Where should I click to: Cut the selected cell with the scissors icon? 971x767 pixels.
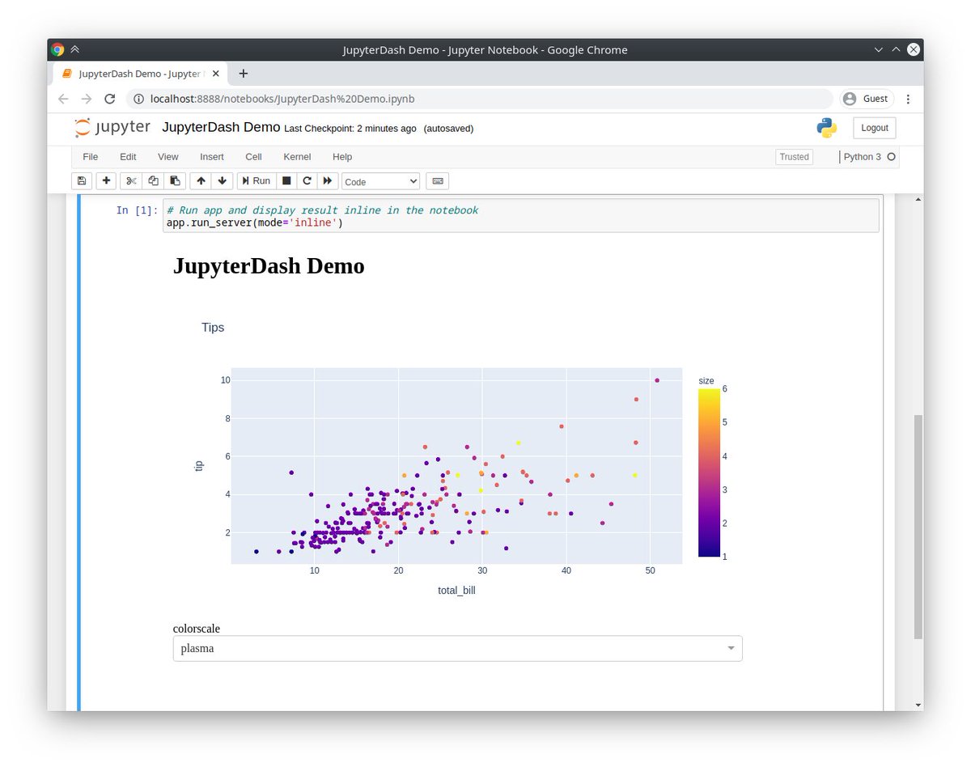click(131, 180)
